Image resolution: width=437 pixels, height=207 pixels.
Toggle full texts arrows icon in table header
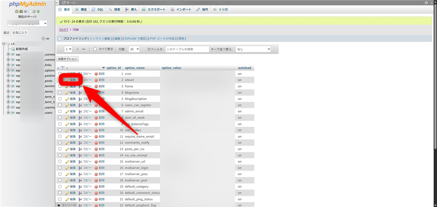62,68
